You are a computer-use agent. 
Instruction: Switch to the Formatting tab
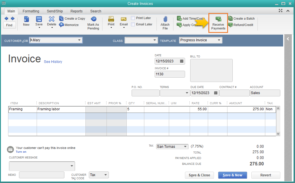click(31, 11)
